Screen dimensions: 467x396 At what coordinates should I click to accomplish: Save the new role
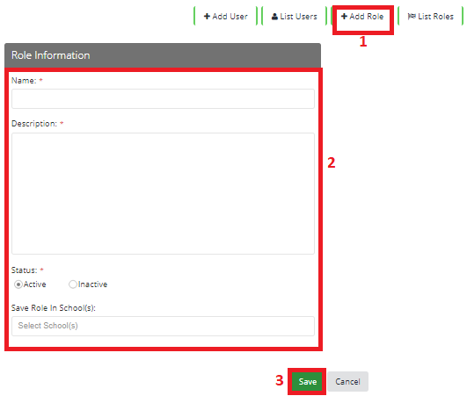point(307,381)
